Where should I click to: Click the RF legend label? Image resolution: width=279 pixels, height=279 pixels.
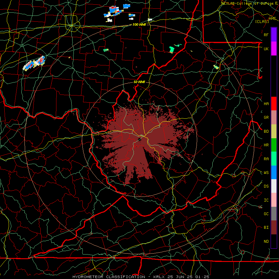[266, 35]
